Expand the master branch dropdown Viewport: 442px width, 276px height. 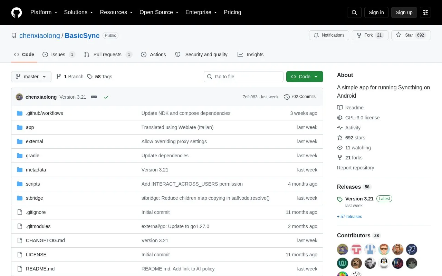31,77
